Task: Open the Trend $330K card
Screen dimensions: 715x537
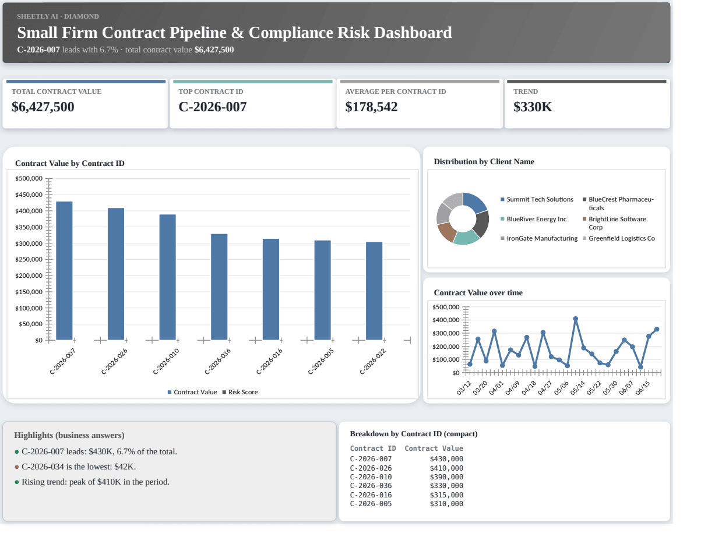Action: (587, 104)
